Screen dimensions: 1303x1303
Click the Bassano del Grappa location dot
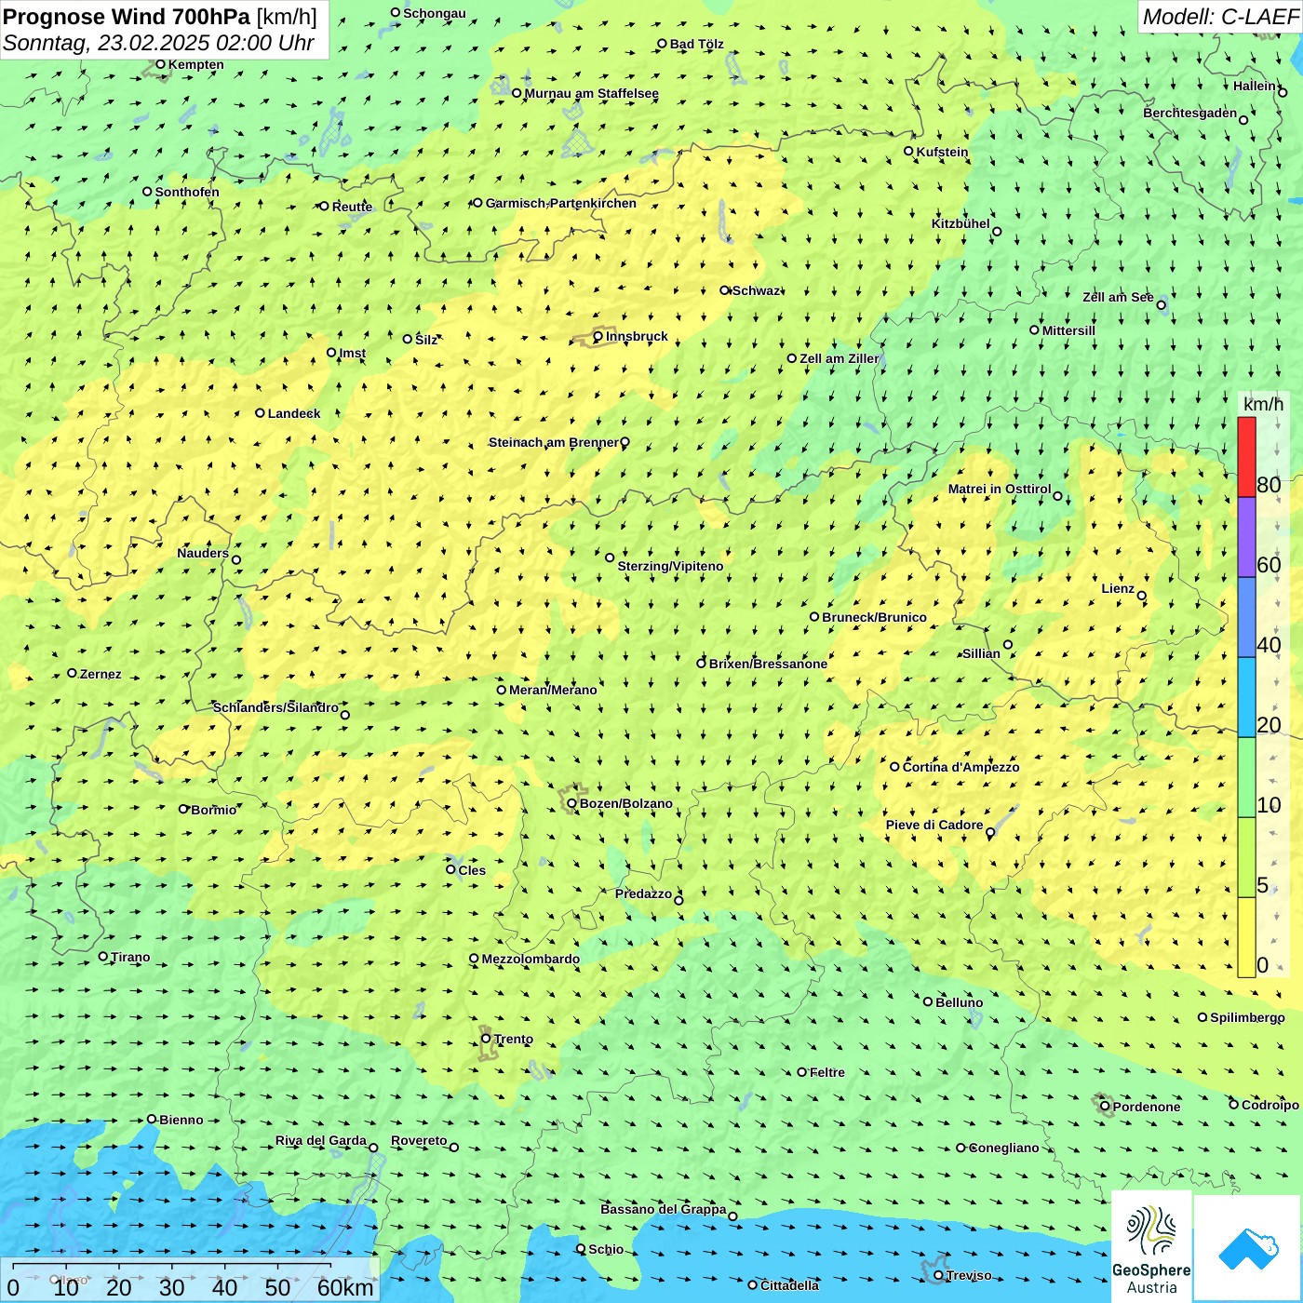[x=733, y=1216]
